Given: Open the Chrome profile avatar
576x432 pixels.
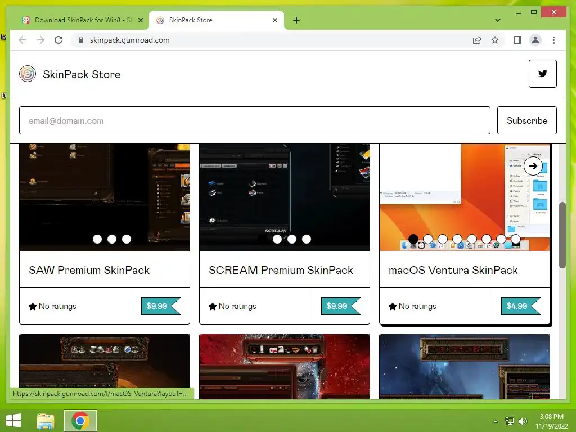Looking at the screenshot, I should coord(535,40).
